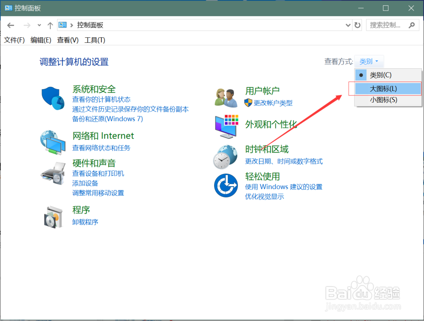Open the Appearance and Personalization monitor icon
Screen dimensions: 424x321
(226, 126)
